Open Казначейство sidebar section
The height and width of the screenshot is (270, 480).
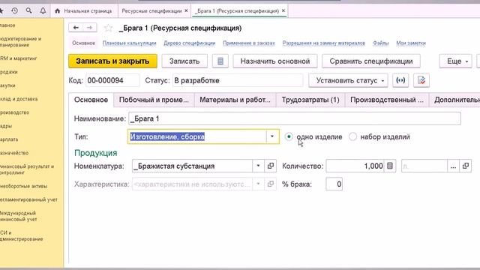tap(14, 153)
